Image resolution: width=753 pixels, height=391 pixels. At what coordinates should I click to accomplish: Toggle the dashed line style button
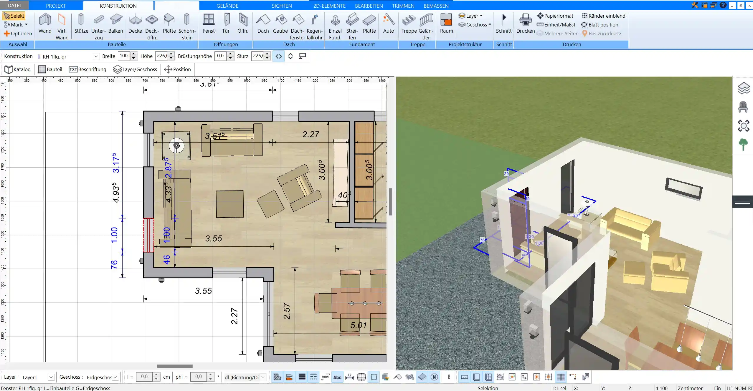pos(313,377)
